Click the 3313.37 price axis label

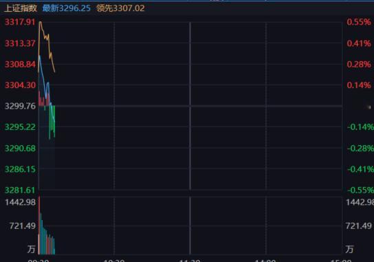20,43
